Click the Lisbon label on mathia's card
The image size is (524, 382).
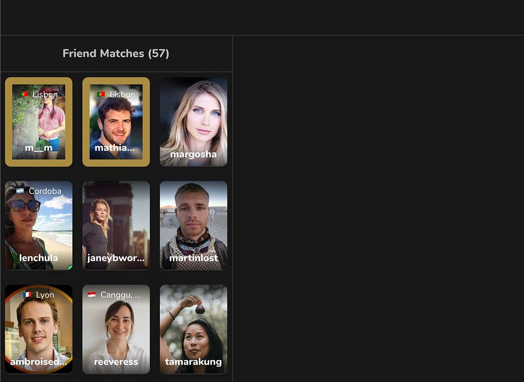122,94
